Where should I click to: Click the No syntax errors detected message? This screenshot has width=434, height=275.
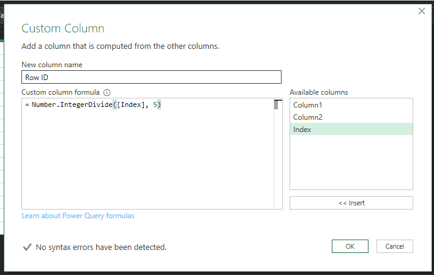coord(101,247)
